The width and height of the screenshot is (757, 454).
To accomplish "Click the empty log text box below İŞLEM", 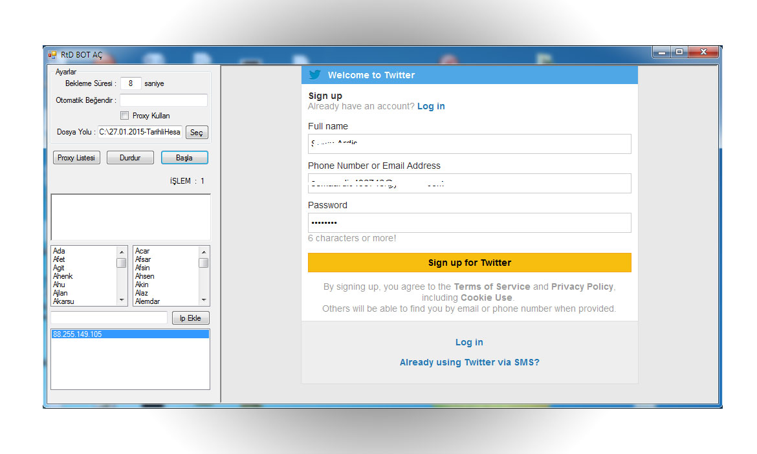I will [x=130, y=217].
